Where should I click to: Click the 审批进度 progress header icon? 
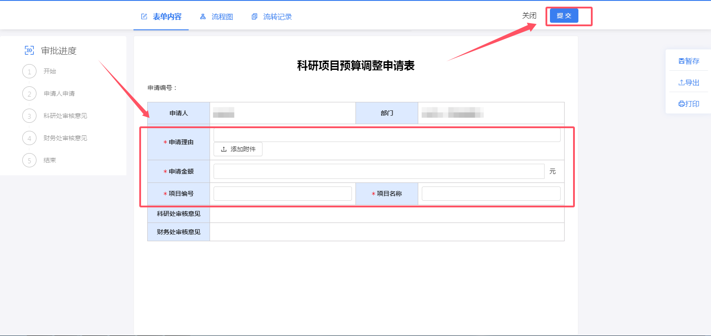pyautogui.click(x=29, y=50)
